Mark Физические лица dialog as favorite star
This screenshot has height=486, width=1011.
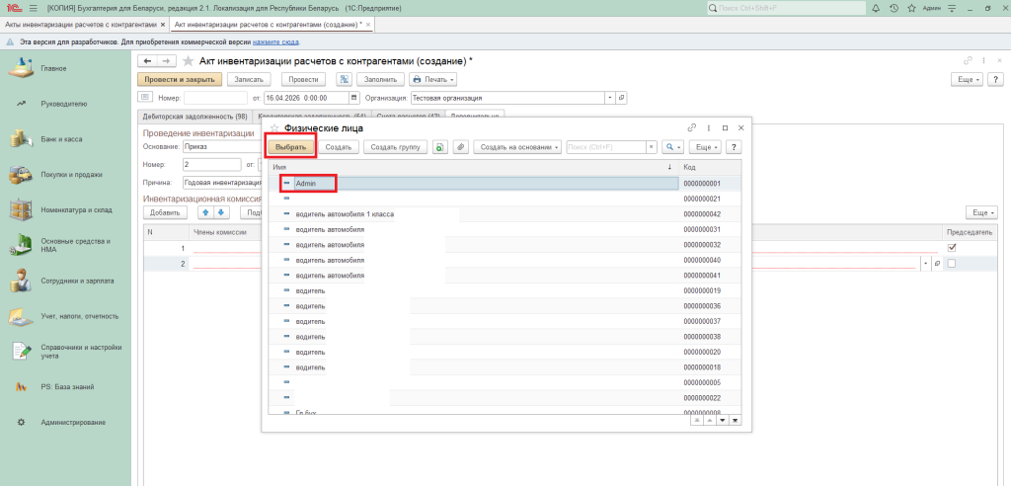(274, 128)
